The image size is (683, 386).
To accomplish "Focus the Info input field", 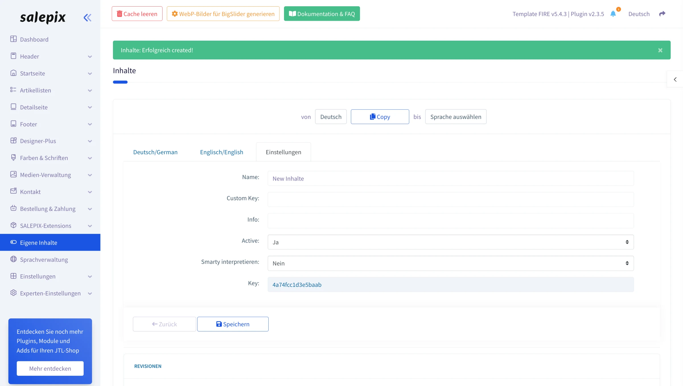I will click(451, 221).
